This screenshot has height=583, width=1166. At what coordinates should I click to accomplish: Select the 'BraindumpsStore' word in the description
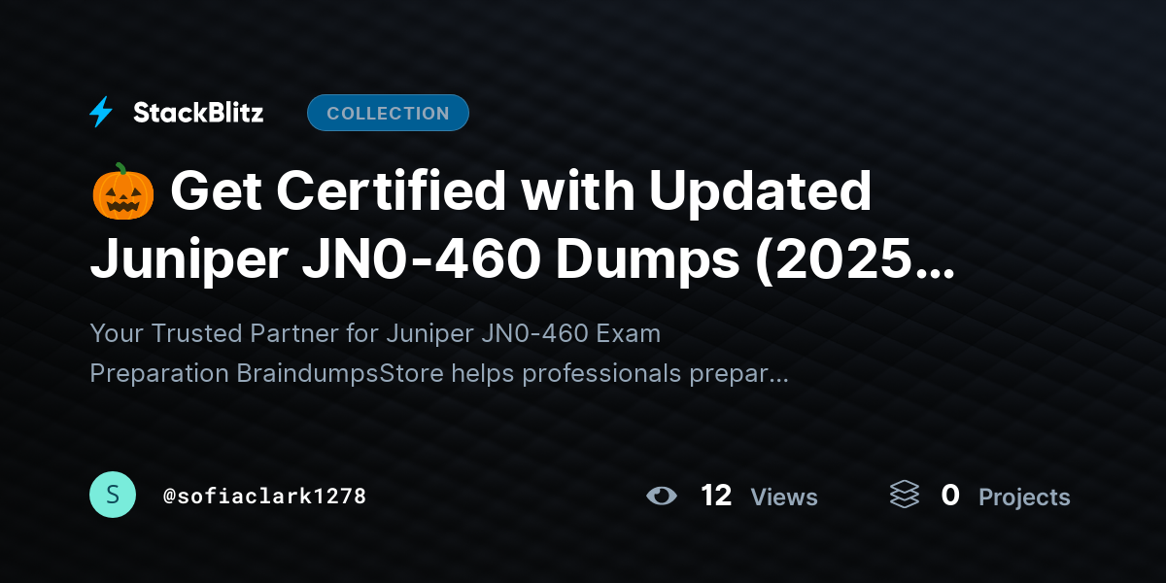coord(340,373)
